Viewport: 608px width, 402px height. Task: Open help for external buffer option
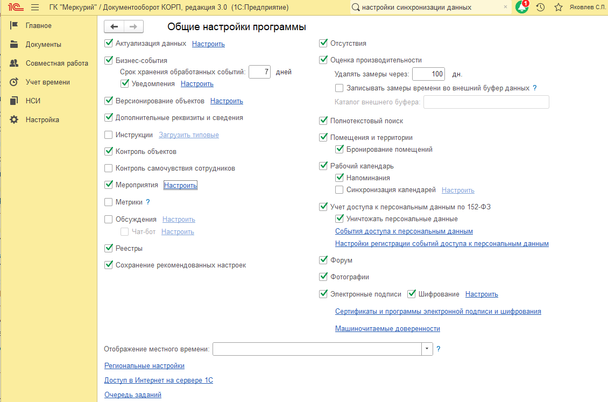[535, 88]
